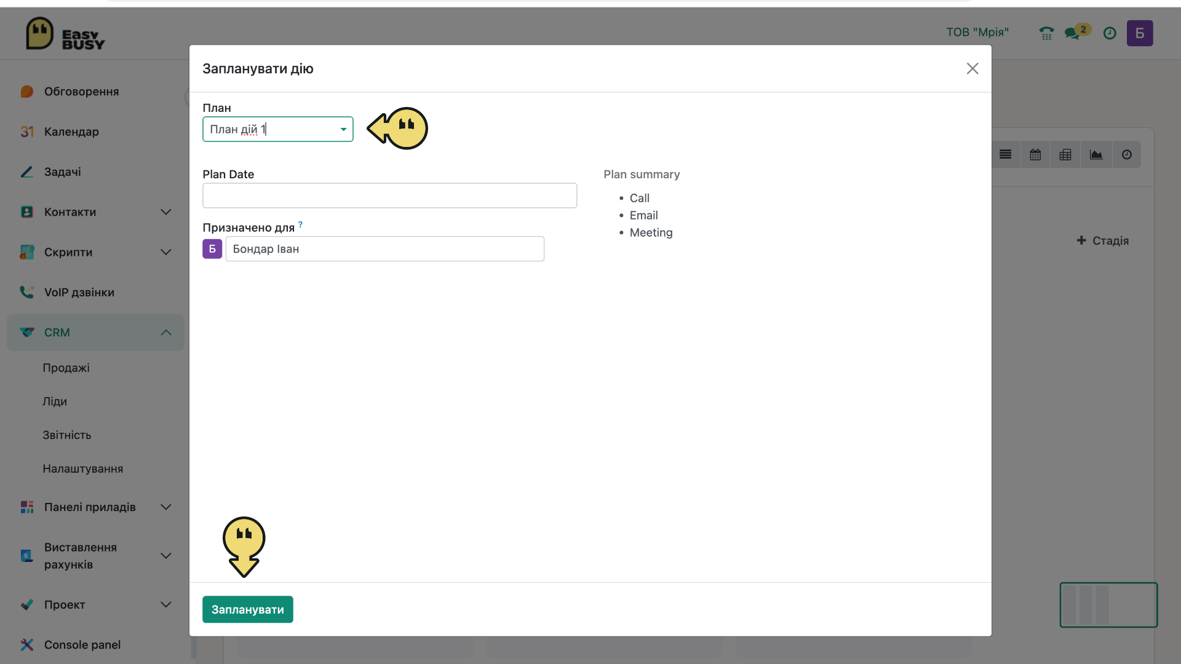Viewport: 1181px width, 664px height.
Task: Close the Запланувати дію dialog
Action: (x=972, y=68)
